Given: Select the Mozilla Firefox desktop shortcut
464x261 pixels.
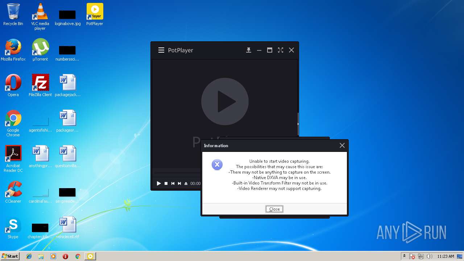Looking at the screenshot, I should pyautogui.click(x=13, y=50).
